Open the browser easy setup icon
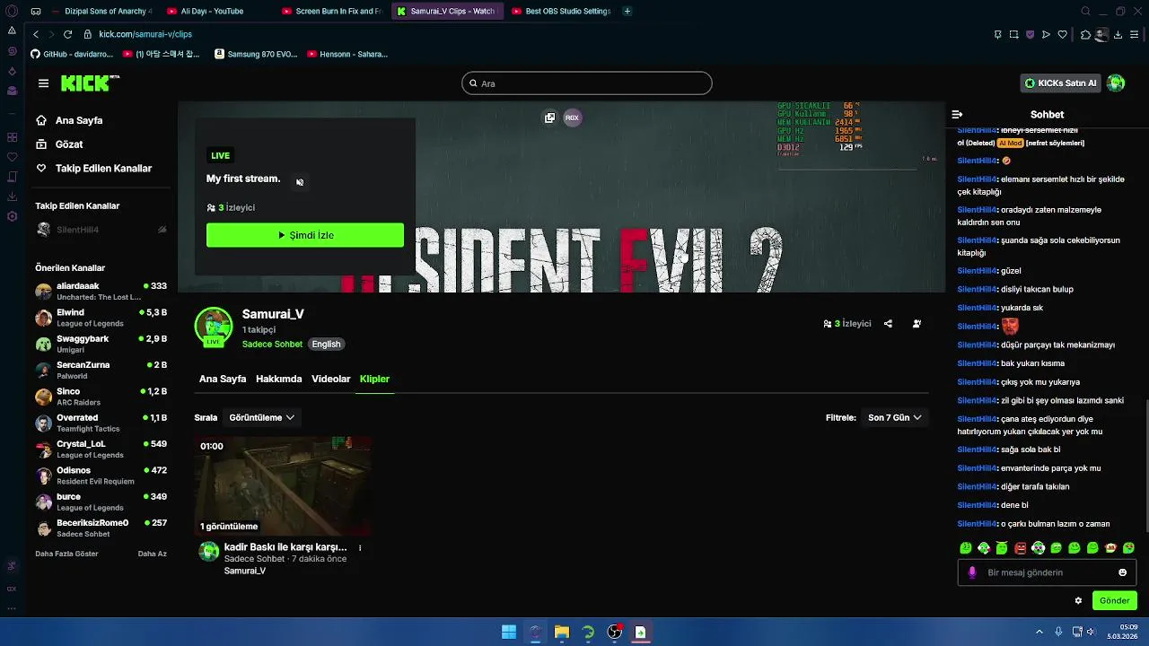1149x646 pixels. [1135, 34]
